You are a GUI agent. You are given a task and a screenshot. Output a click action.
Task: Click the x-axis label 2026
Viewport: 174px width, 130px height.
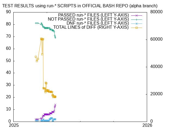[147, 125]
